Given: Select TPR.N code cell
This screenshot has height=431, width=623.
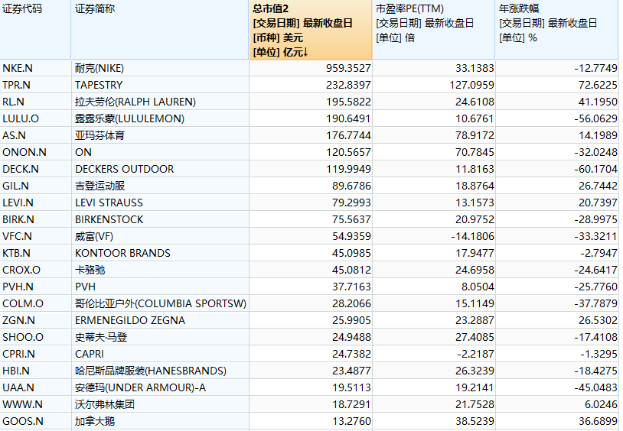Looking at the screenshot, I should pos(35,85).
